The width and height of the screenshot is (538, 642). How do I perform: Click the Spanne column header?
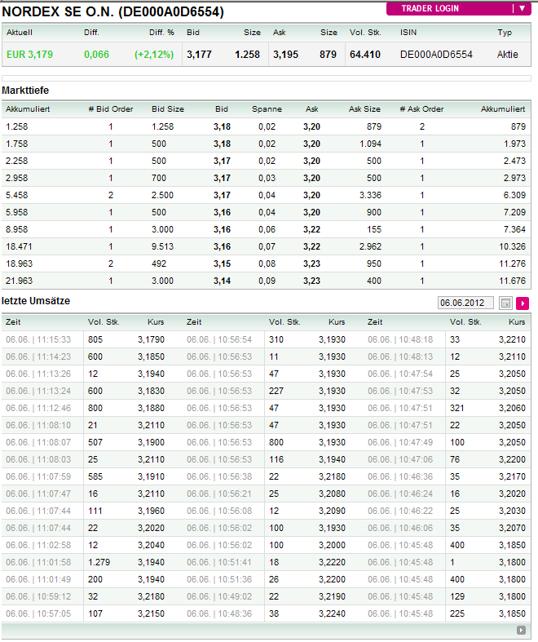coord(267,108)
